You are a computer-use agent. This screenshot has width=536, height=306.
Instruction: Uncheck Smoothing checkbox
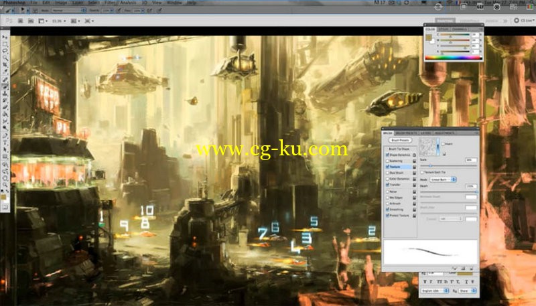(388, 210)
